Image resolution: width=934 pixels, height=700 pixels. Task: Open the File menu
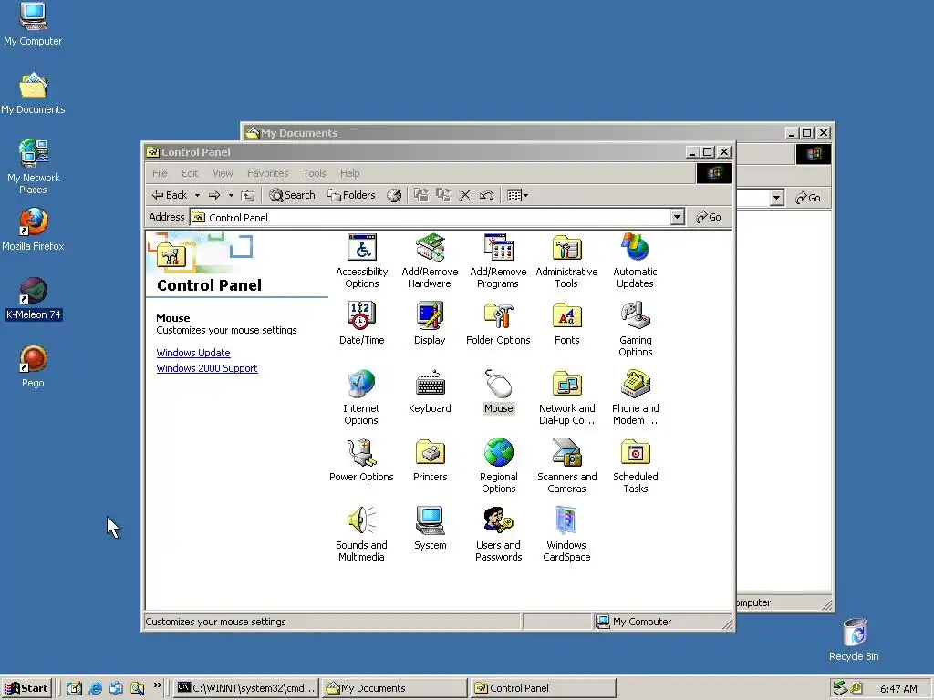(x=160, y=173)
